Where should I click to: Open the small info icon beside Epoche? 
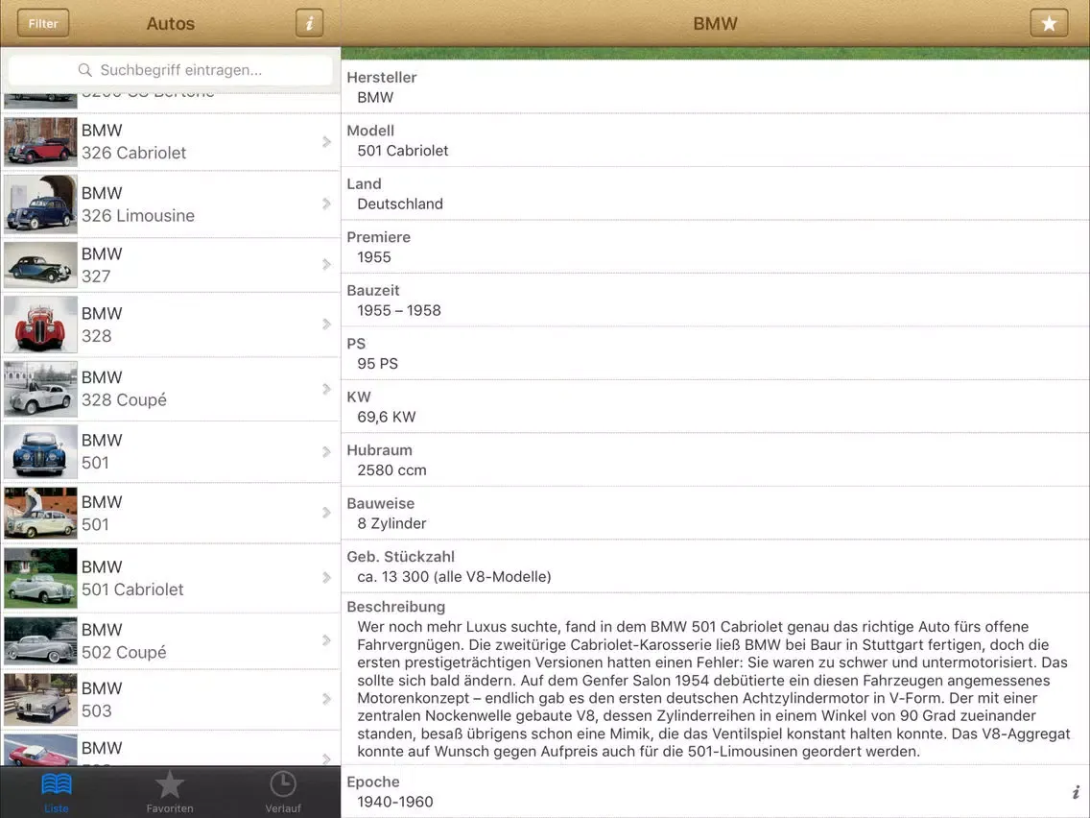(1076, 791)
